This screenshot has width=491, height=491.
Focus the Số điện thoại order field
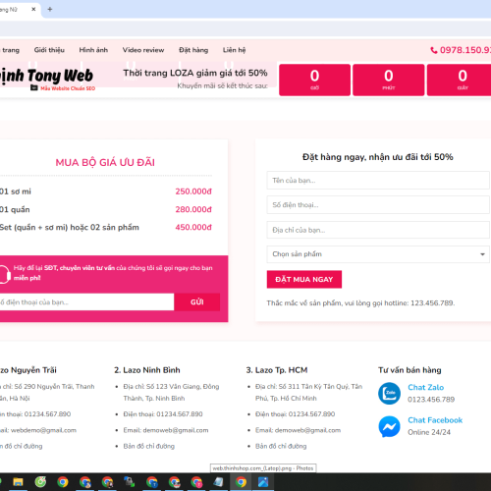coord(378,205)
